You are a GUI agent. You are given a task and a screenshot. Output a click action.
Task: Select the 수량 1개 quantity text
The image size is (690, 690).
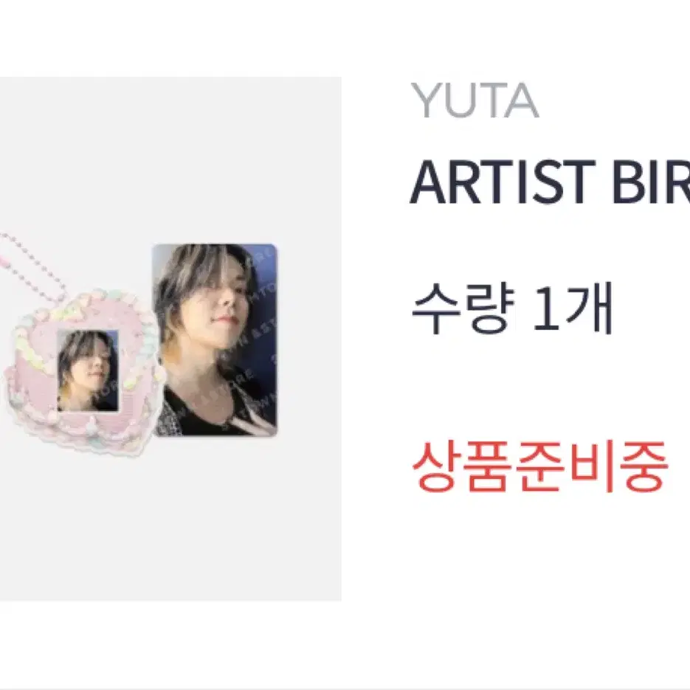tap(512, 308)
